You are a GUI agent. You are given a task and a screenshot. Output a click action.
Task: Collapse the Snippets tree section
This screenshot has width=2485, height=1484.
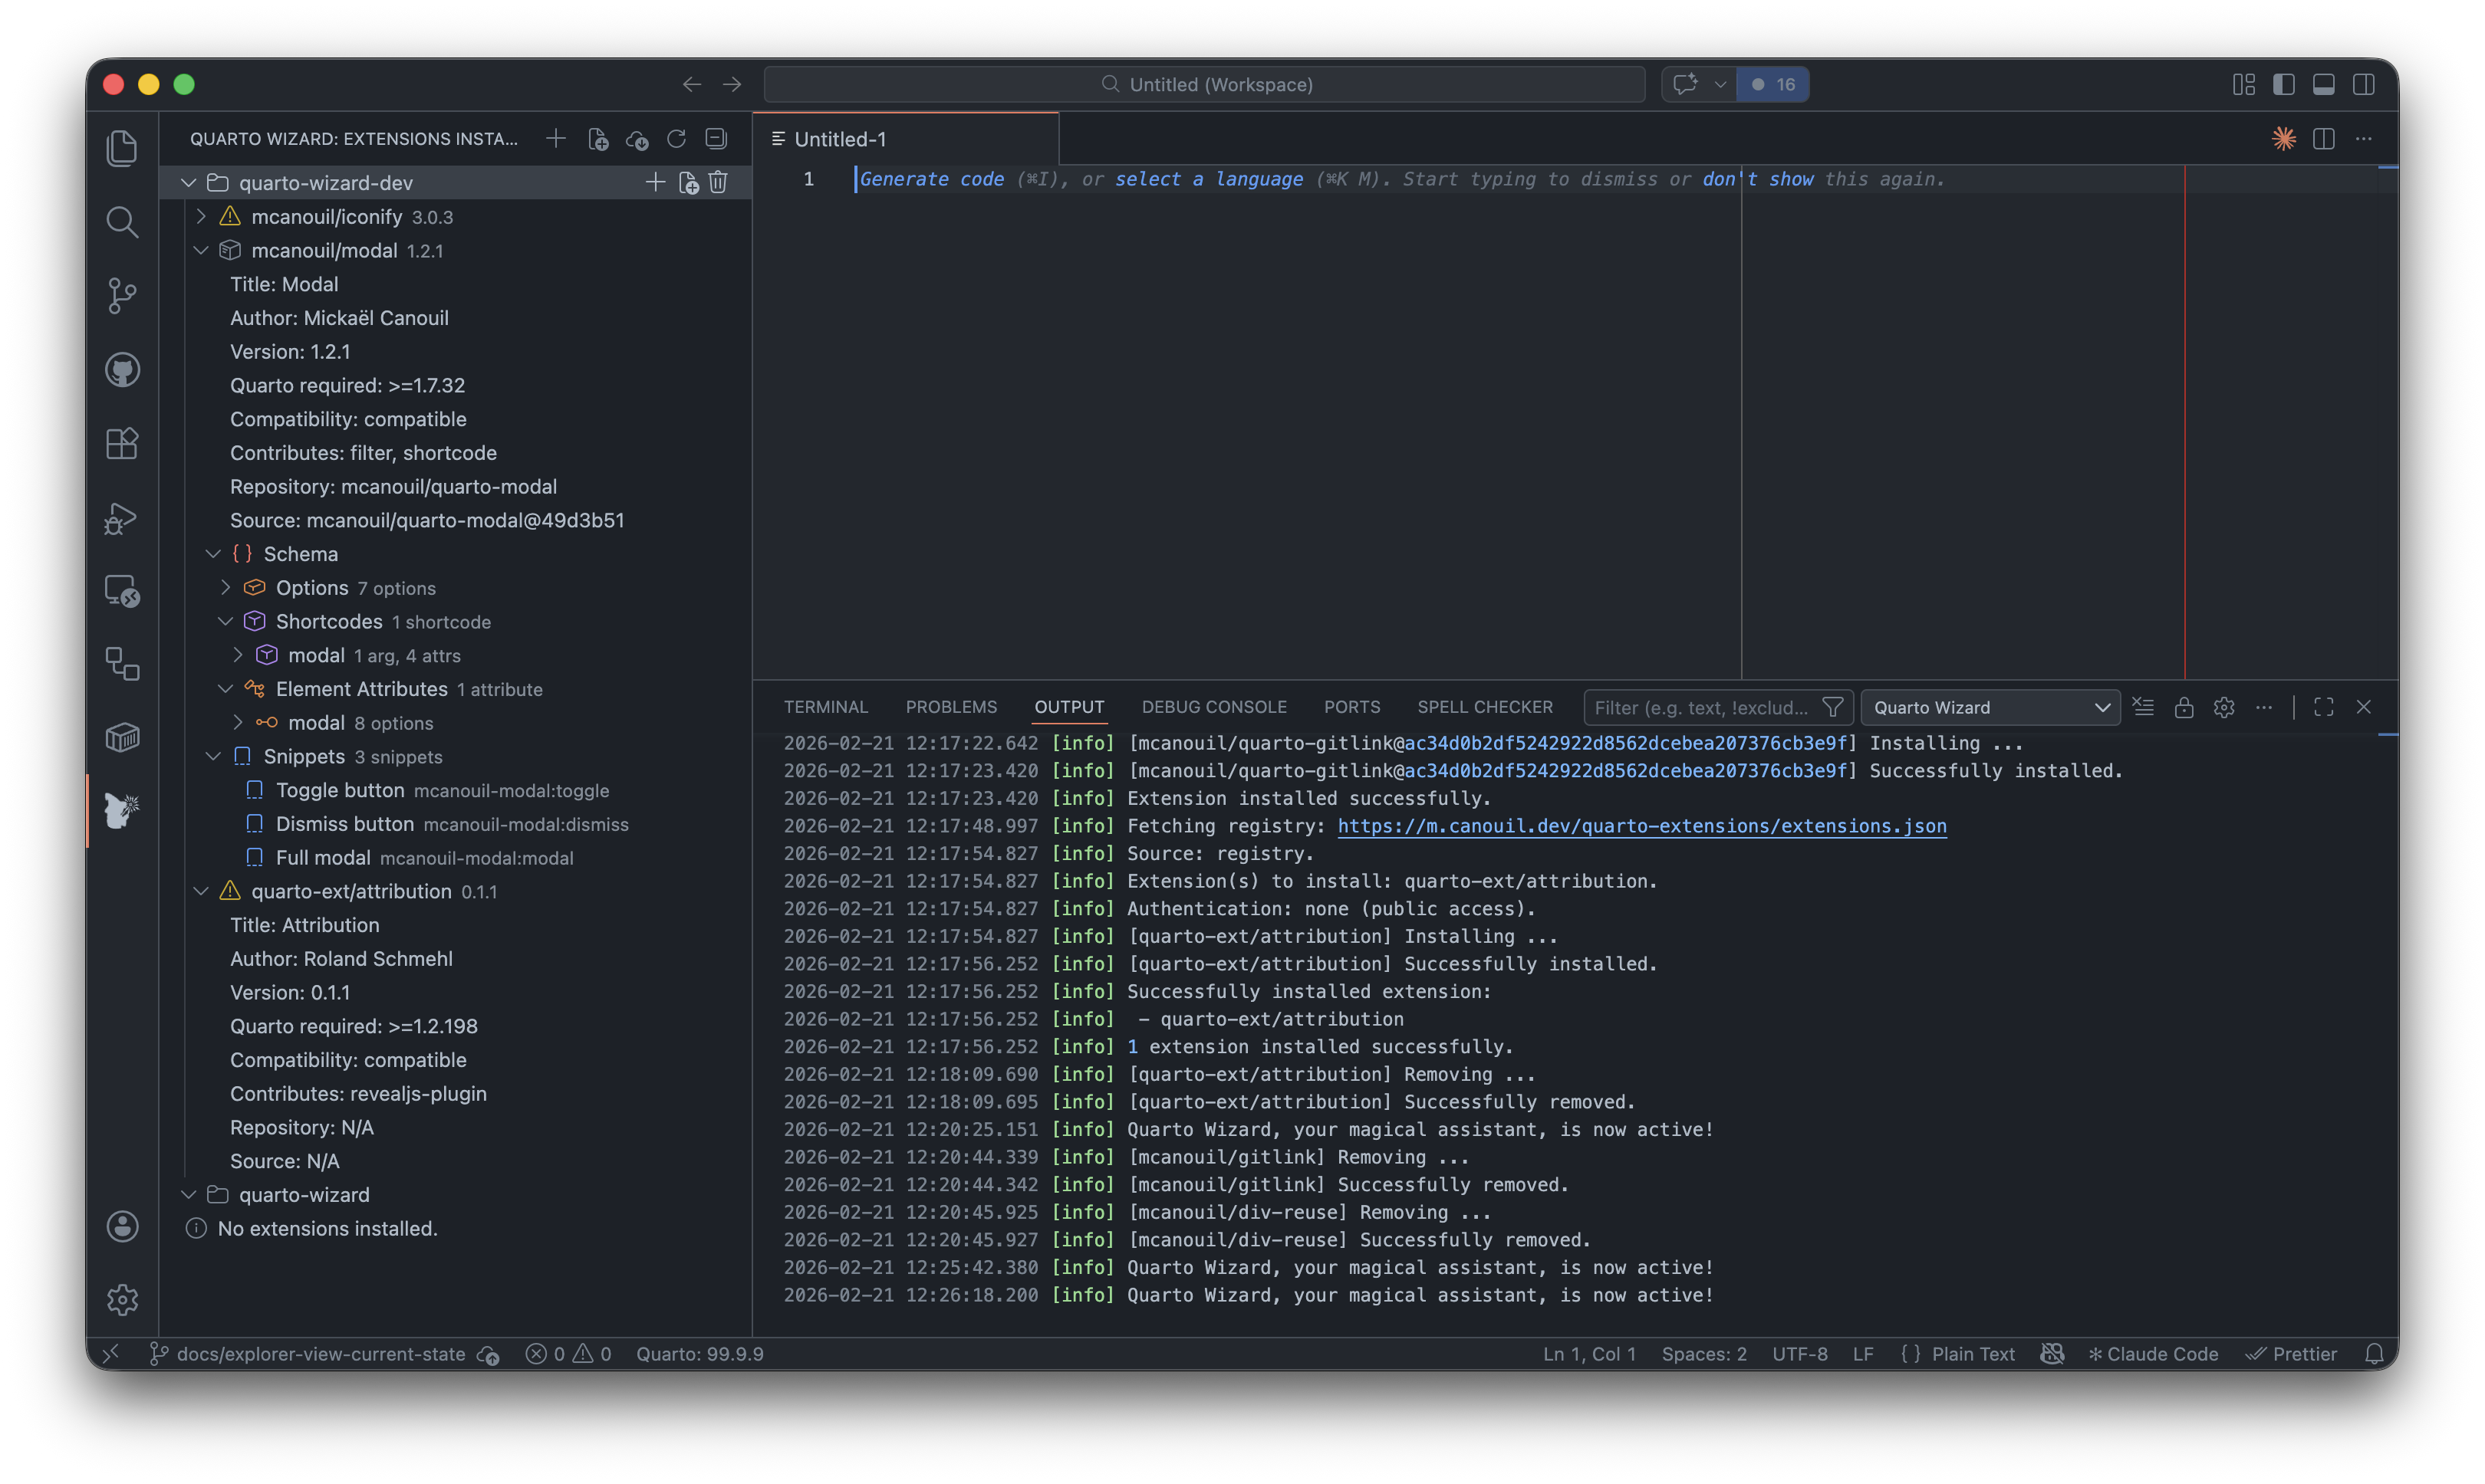point(213,756)
